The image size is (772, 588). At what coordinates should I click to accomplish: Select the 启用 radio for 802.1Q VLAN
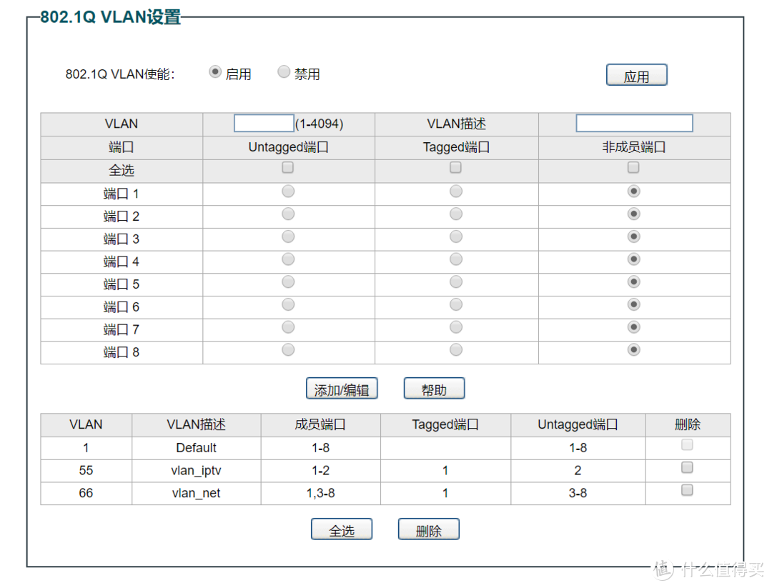214,72
